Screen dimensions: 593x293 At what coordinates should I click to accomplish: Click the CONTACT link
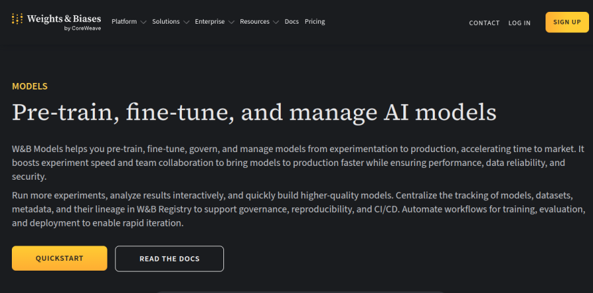point(484,23)
